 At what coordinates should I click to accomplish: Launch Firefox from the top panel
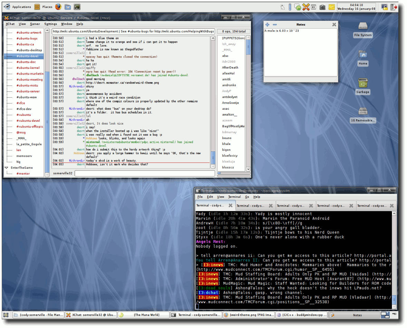(58, 7)
